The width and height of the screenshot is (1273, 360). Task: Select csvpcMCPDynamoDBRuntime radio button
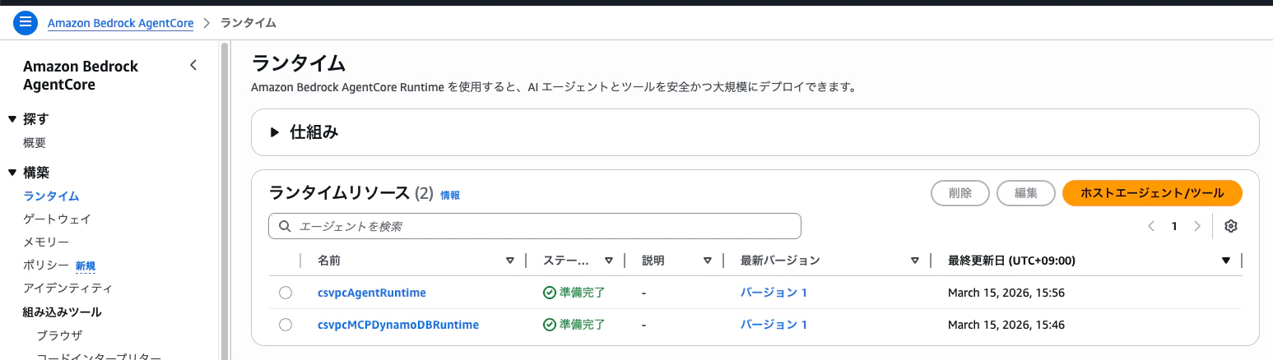click(286, 325)
